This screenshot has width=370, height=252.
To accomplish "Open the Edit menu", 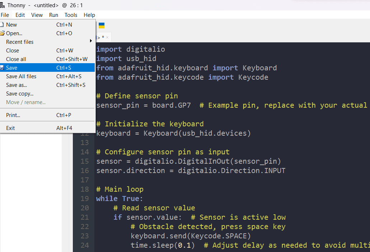I will point(20,15).
